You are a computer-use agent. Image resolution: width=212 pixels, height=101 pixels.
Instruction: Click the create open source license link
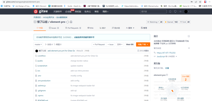pos(84,37)
